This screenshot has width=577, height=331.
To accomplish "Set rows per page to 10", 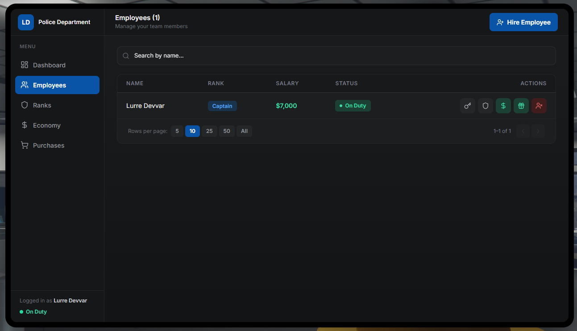I will [x=192, y=131].
